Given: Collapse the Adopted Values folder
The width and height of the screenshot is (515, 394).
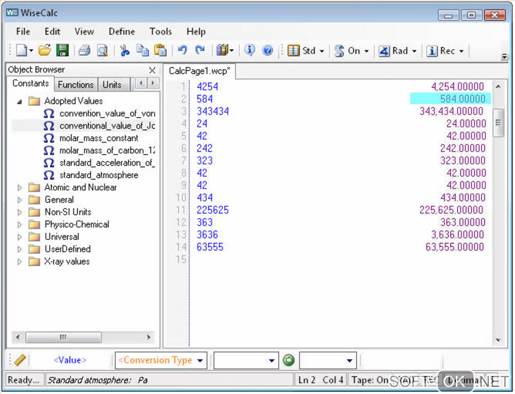Looking at the screenshot, I should pyautogui.click(x=20, y=102).
